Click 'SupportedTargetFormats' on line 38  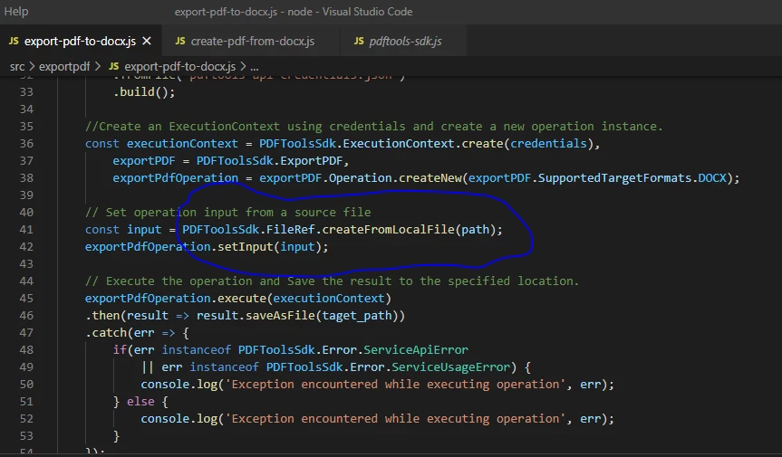click(614, 178)
